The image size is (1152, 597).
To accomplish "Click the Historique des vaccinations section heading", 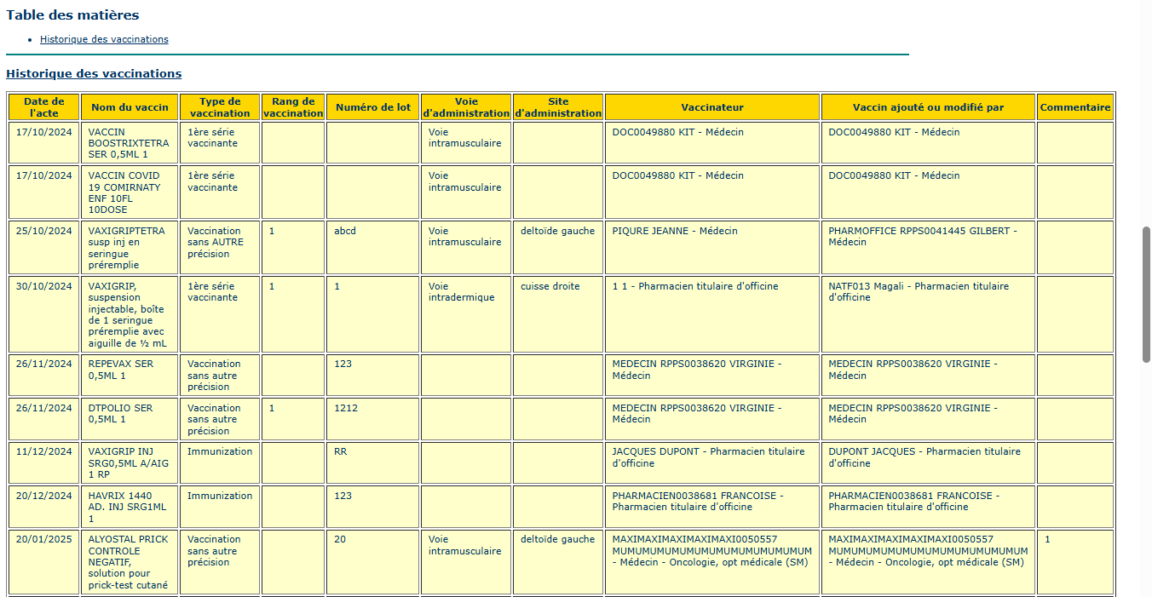I will click(x=94, y=74).
